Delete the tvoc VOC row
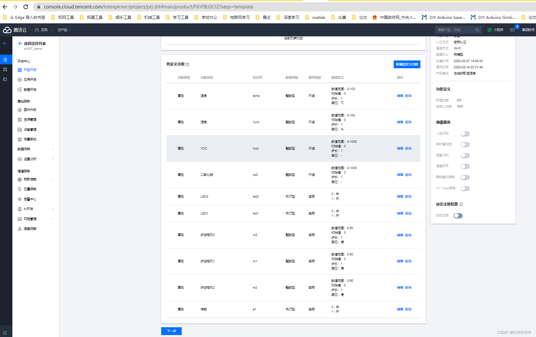The height and width of the screenshot is (337, 536). pos(408,149)
